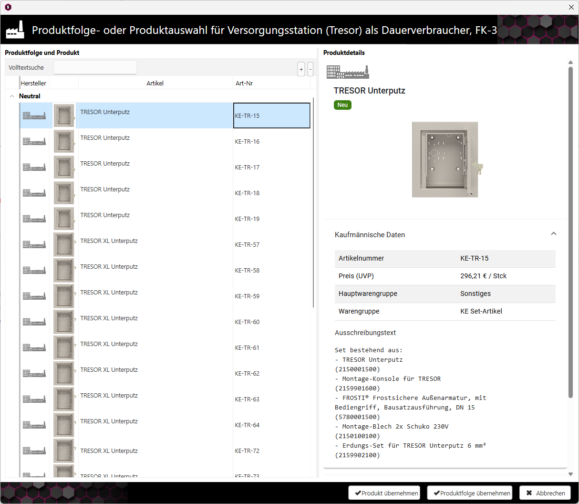Click manufacturer factory icon in KE-TR-61 row
The image size is (579, 504).
34,347
